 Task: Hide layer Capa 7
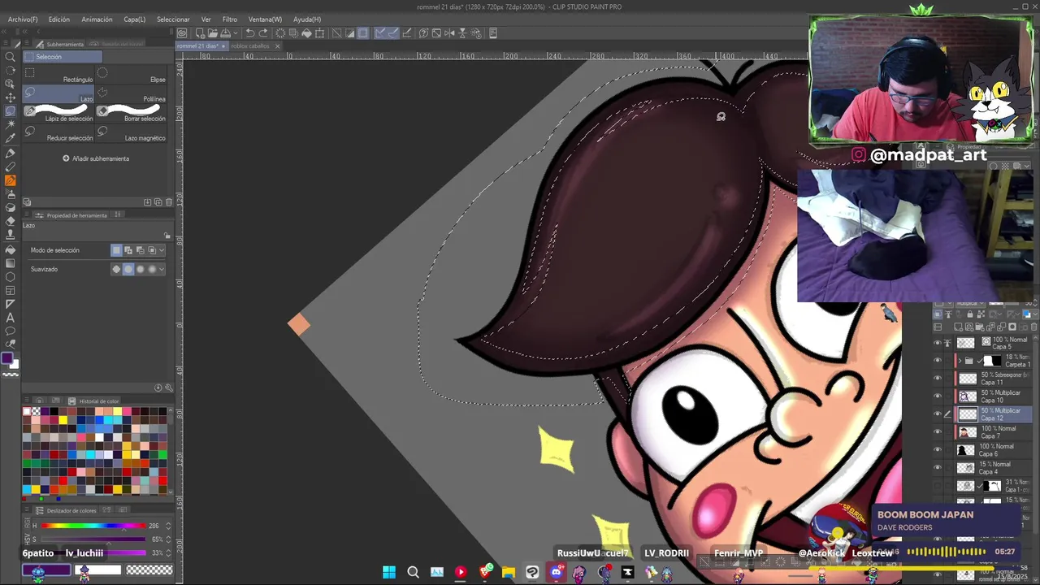coord(937,432)
